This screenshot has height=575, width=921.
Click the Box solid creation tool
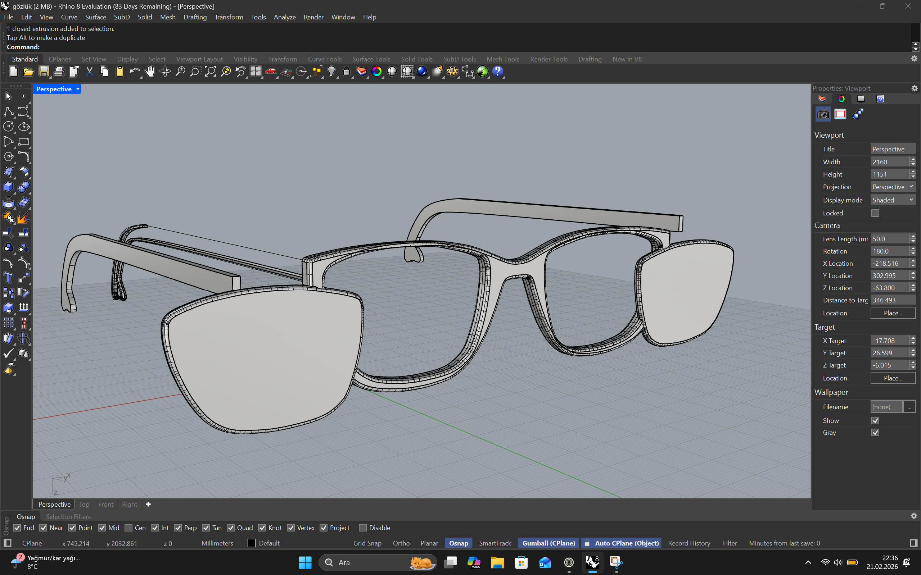(x=8, y=187)
